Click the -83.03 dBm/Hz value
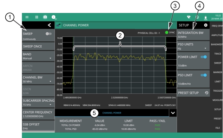 [99, 129]
